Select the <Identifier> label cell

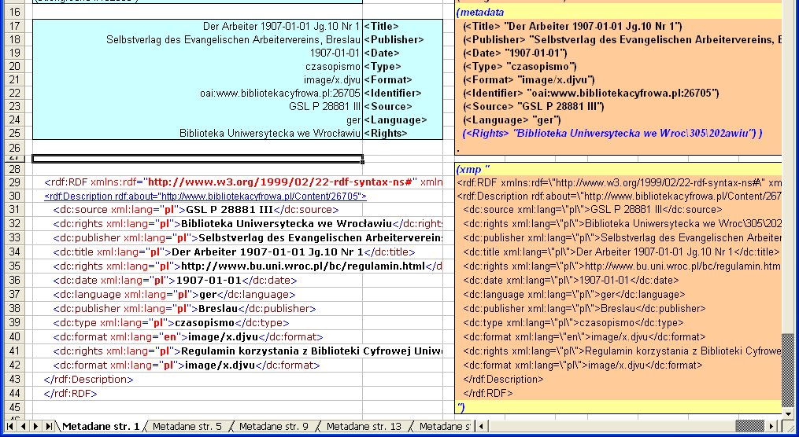coord(402,93)
